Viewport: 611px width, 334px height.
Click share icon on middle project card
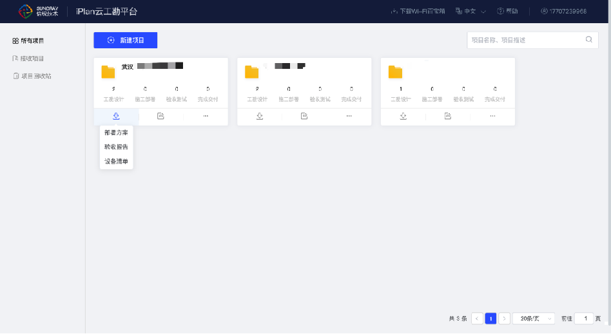click(304, 116)
